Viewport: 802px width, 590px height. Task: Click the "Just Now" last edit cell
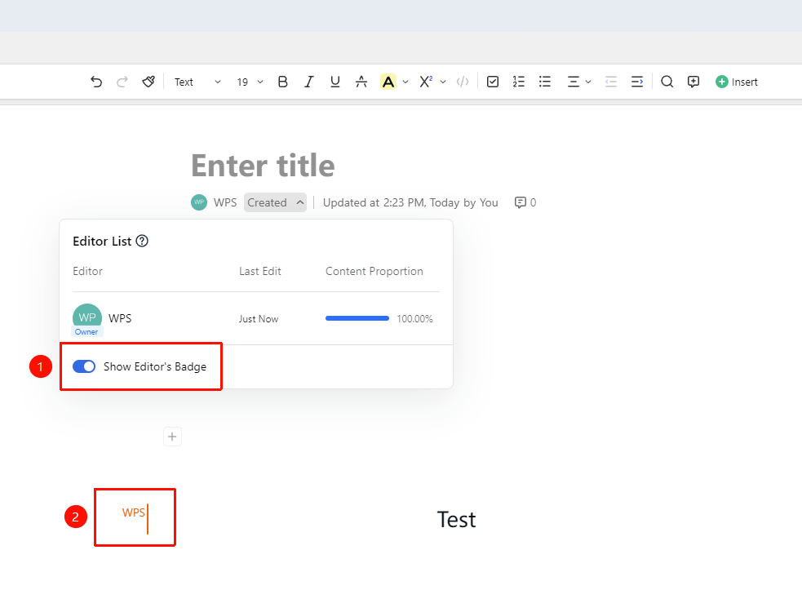[x=259, y=319]
